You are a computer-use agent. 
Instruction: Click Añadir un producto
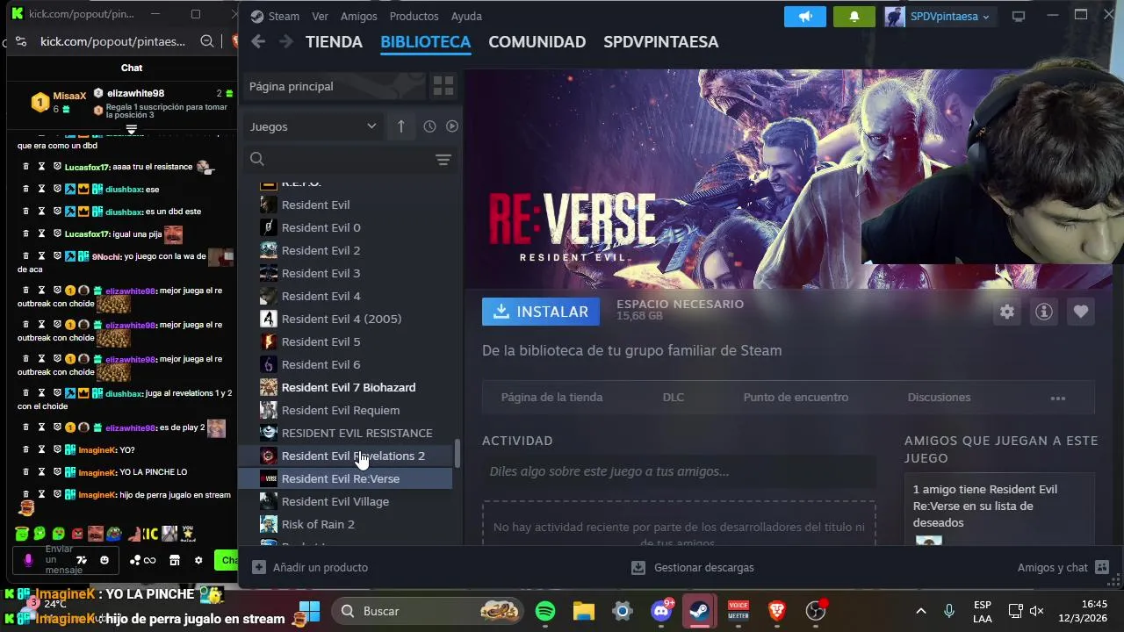point(310,567)
